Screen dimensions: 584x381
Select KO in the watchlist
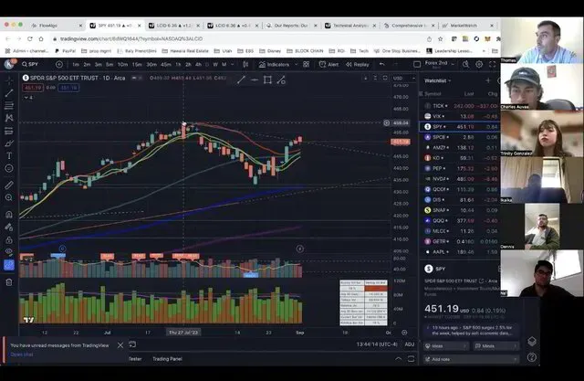point(460,158)
